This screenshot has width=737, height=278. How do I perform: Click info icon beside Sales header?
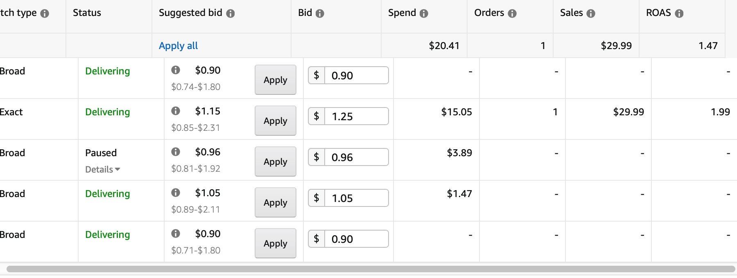click(591, 13)
